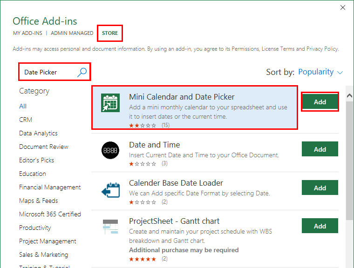Click the Date and Time clock icon

pyautogui.click(x=110, y=150)
